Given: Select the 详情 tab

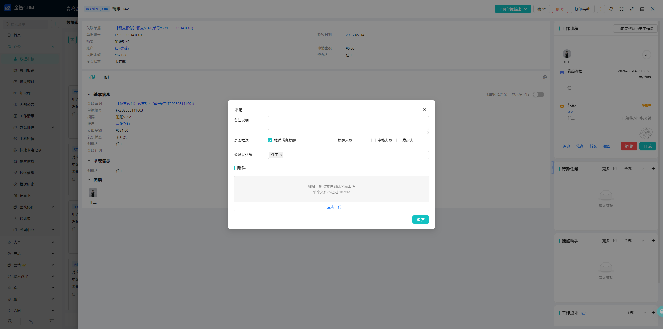Looking at the screenshot, I should [92, 77].
